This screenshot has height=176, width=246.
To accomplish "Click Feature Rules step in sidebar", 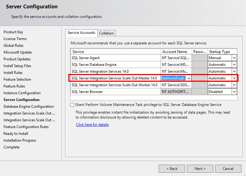I will click(14, 86).
